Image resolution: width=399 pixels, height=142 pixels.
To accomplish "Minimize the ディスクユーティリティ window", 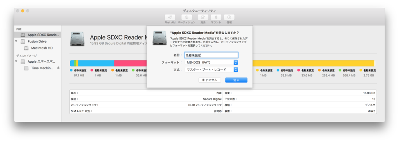I will click(x=23, y=11).
